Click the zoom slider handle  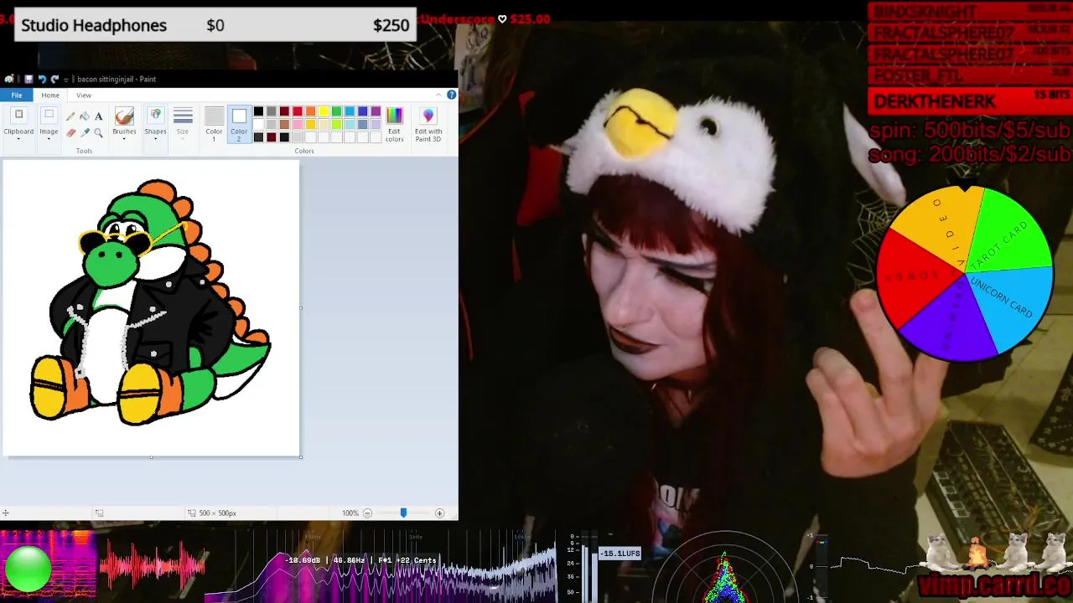[403, 513]
